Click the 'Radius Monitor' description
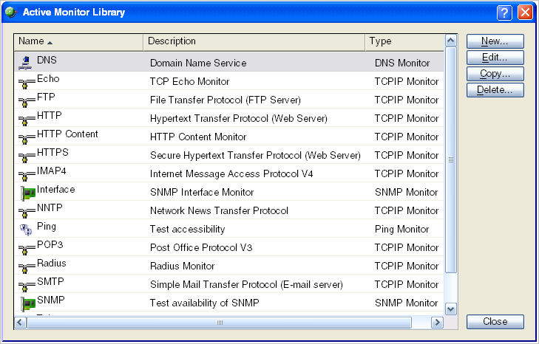The width and height of the screenshot is (539, 344). point(183,266)
